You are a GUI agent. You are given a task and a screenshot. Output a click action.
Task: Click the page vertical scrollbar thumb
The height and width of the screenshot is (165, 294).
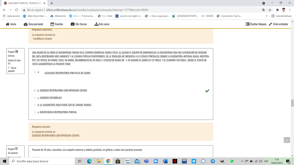click(292, 103)
